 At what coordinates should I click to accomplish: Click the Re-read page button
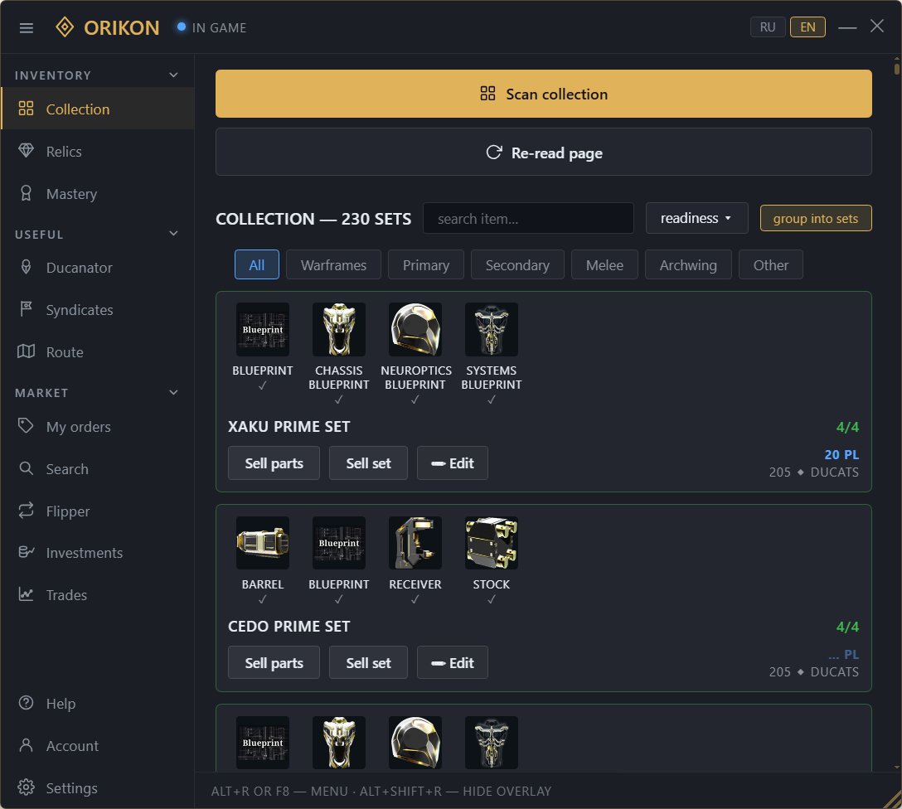tap(544, 152)
